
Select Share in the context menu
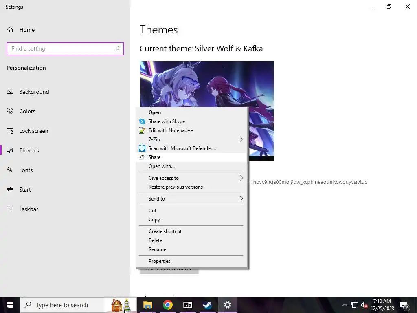[192, 157]
